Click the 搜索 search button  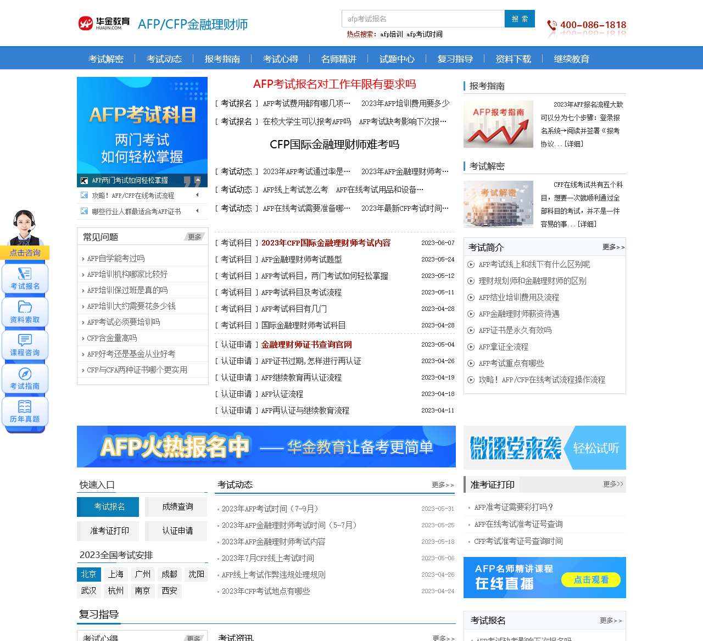(520, 19)
